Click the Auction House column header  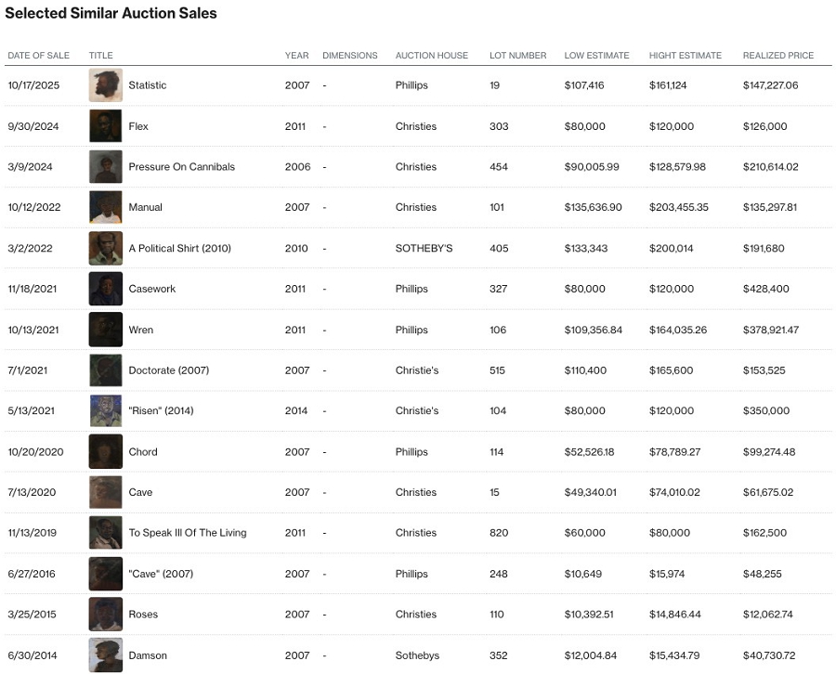(431, 56)
